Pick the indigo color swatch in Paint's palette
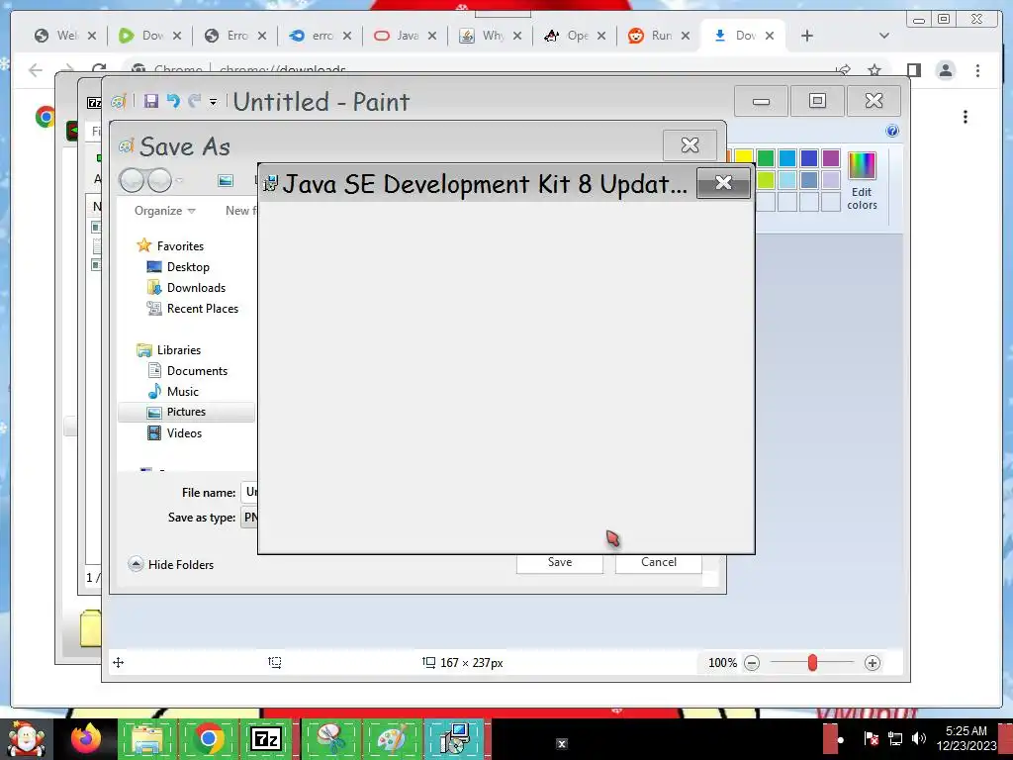The height and width of the screenshot is (760, 1013). [x=809, y=157]
